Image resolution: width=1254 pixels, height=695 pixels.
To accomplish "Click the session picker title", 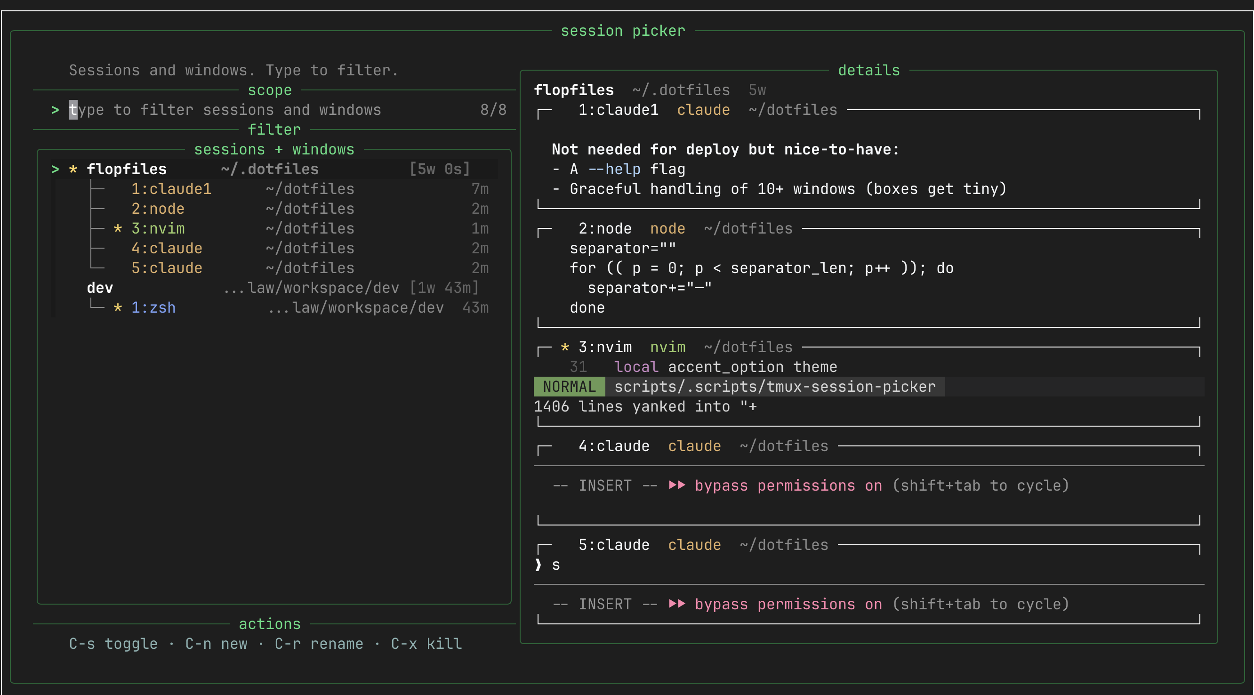I will pyautogui.click(x=623, y=30).
